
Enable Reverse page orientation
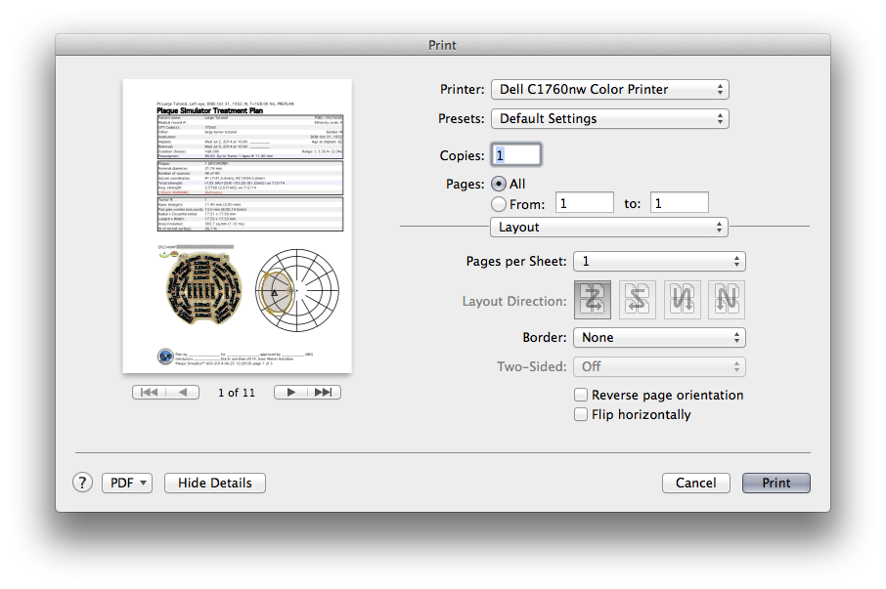click(x=581, y=395)
